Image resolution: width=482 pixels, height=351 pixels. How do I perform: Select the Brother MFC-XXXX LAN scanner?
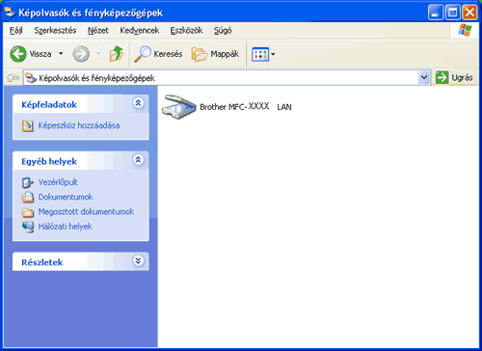(227, 107)
